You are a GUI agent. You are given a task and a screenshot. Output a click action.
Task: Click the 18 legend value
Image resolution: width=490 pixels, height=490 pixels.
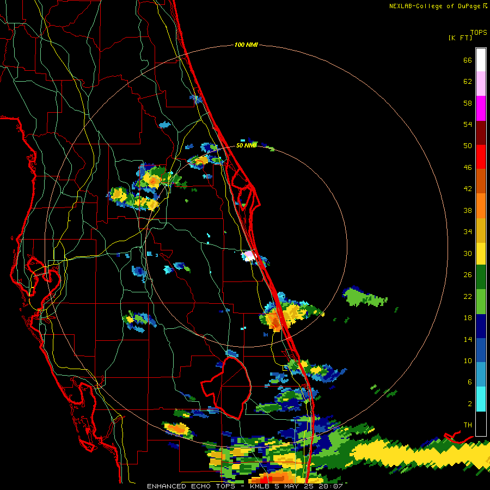(468, 318)
